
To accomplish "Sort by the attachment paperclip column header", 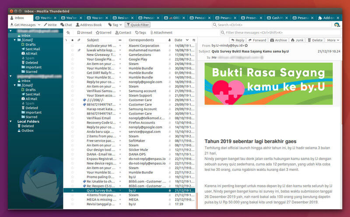I will coord(79,40).
